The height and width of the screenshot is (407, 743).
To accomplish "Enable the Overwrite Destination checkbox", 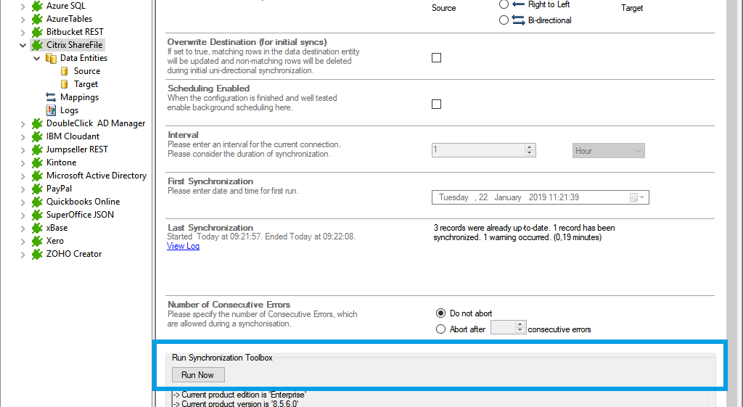I will pos(436,58).
